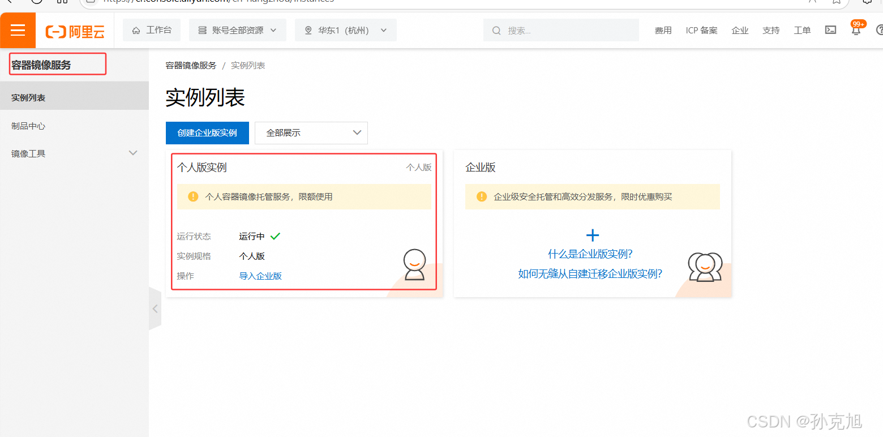Viewport: 883px width, 437px height.
Task: Open the 华东1（杭州） region selector
Action: pos(345,30)
